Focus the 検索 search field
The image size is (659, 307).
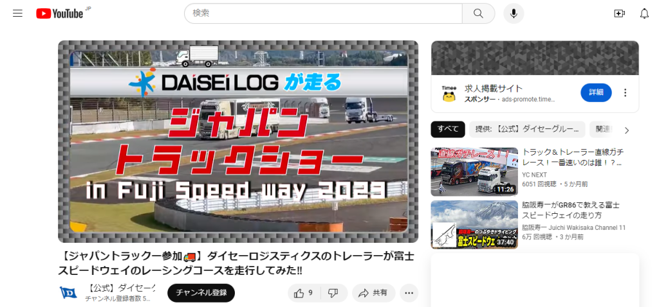323,13
